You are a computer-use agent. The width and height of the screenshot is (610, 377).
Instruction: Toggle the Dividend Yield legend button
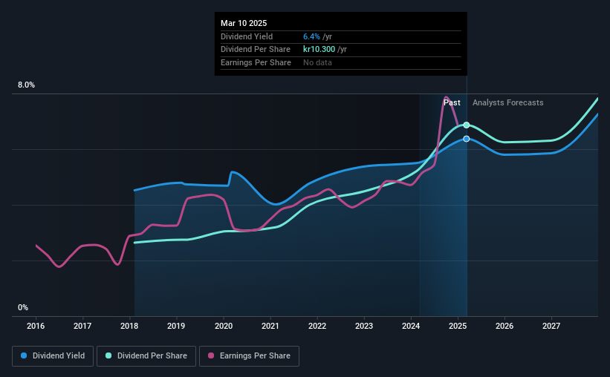[x=53, y=356]
